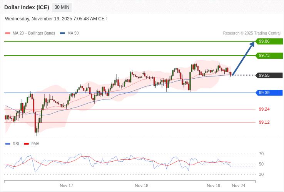Click the 99.24 red support label
284x192 pixels.
point(264,109)
